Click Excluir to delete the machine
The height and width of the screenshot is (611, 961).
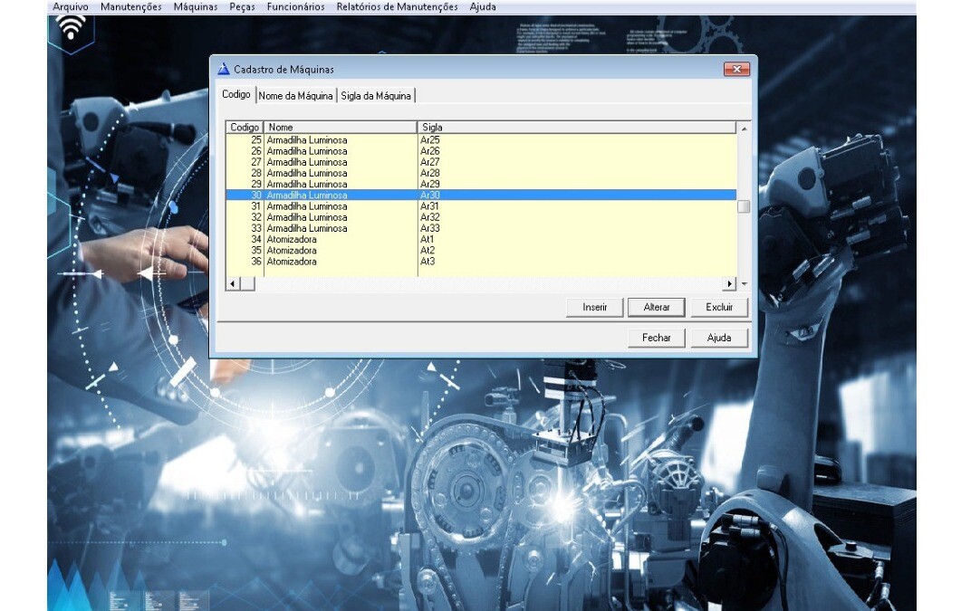click(719, 308)
